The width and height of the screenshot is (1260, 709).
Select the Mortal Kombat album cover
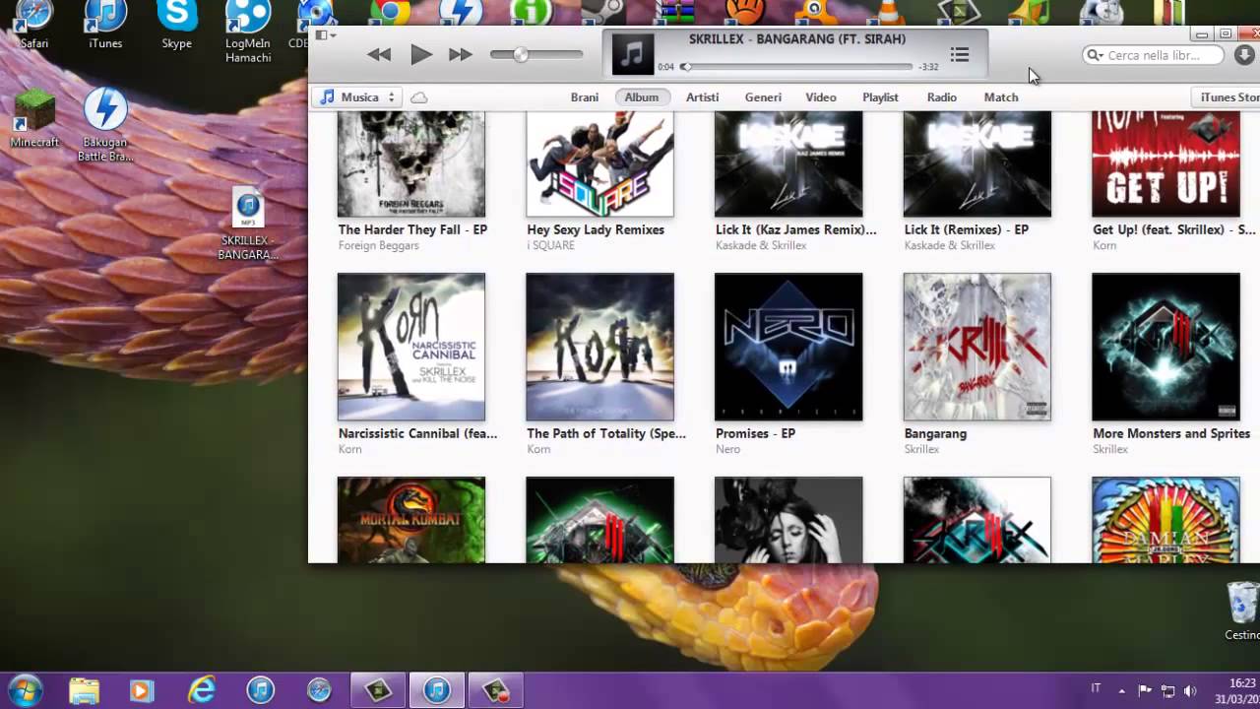[x=411, y=520]
